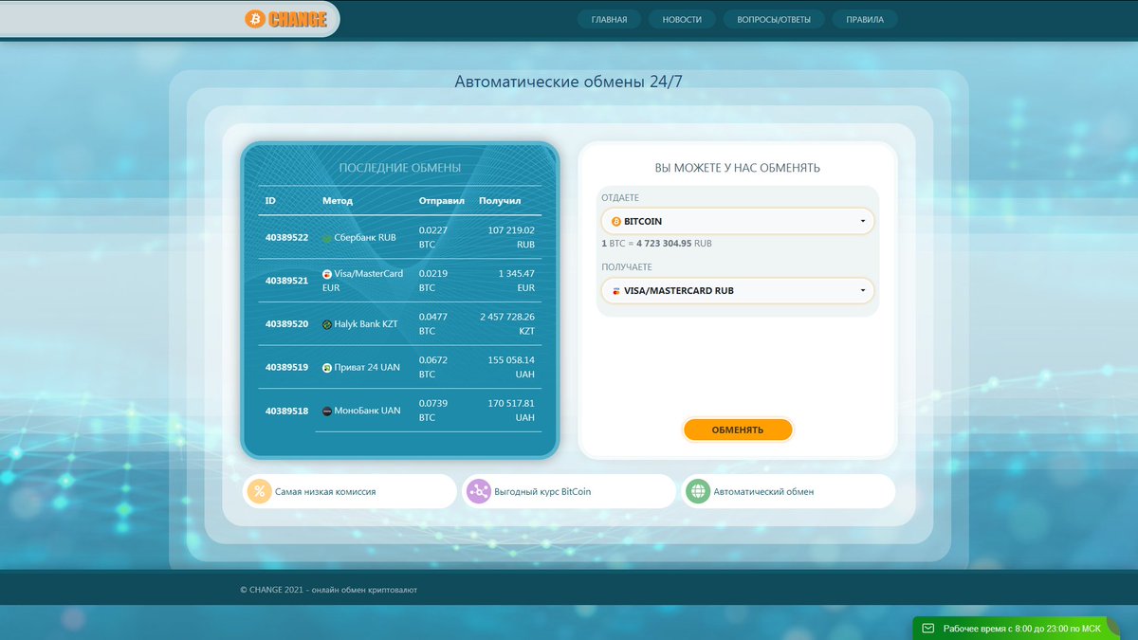Click the 0.0672 BTC sent value
This screenshot has height=640, width=1138.
pos(433,367)
